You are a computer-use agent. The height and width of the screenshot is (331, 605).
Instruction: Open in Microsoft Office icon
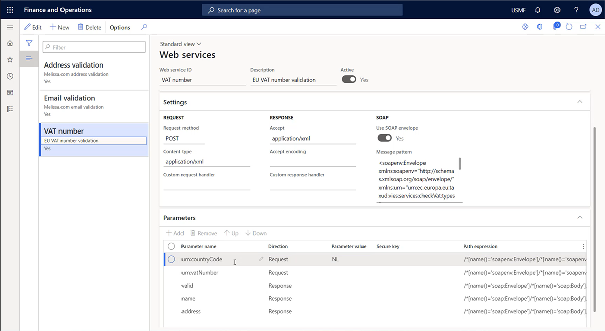[x=540, y=27]
